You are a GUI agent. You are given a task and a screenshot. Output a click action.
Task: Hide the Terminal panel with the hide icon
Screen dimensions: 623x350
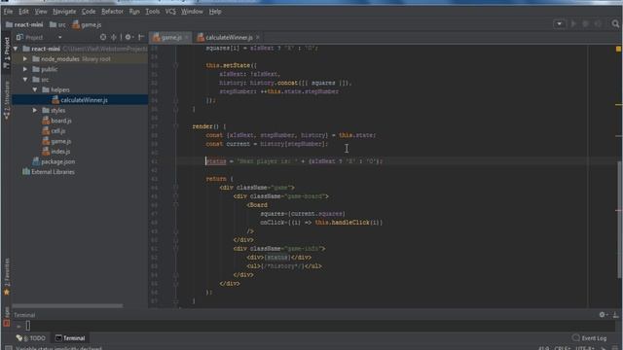(x=615, y=315)
